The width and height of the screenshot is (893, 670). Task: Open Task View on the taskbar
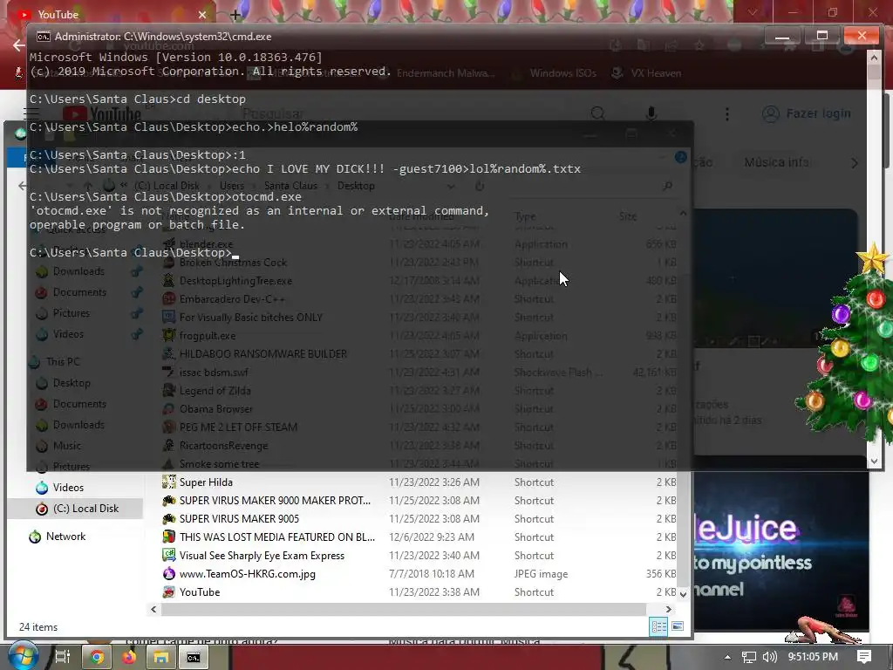[x=62, y=657]
